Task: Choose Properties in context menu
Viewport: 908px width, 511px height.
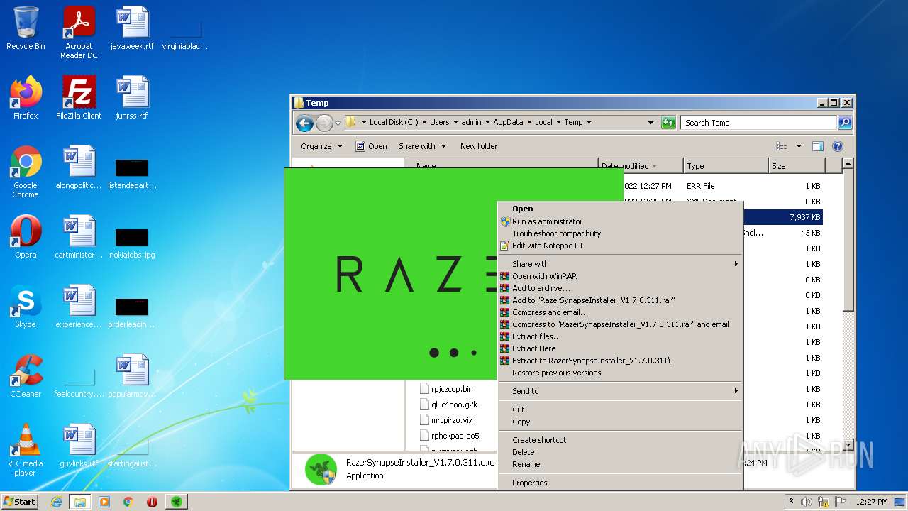Action: (x=621, y=483)
